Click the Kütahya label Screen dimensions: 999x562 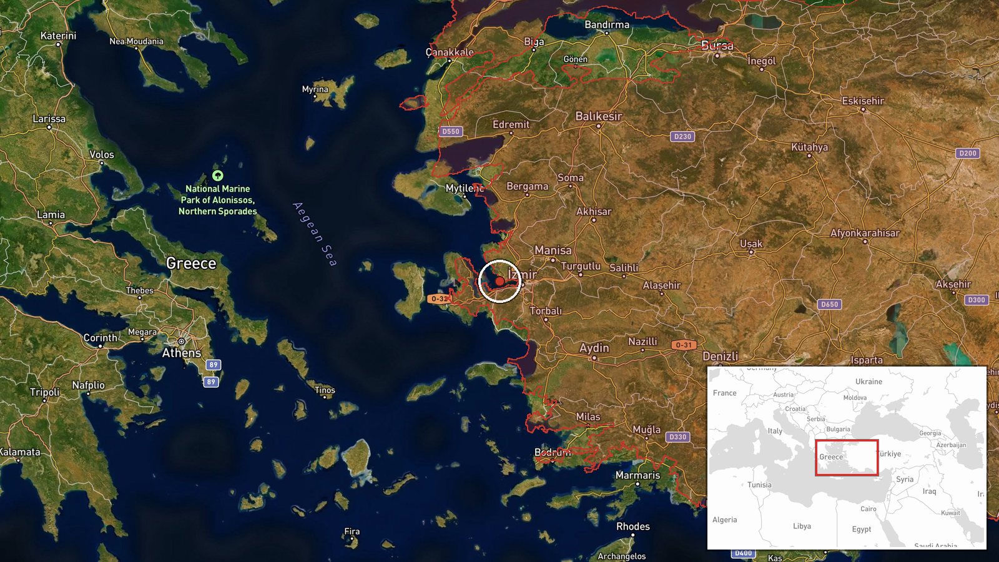coord(809,148)
